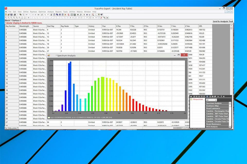Viewport: 247px width, 164px height.
Task: Select Road Luminance analysis option
Action: pos(213,108)
